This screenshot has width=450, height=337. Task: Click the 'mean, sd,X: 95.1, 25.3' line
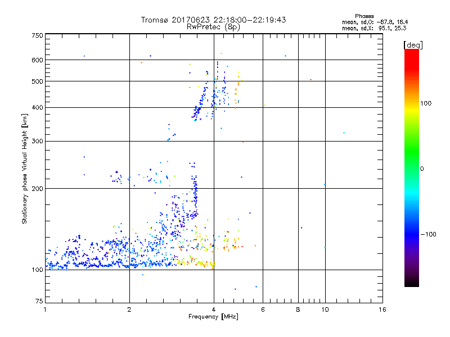374,28
